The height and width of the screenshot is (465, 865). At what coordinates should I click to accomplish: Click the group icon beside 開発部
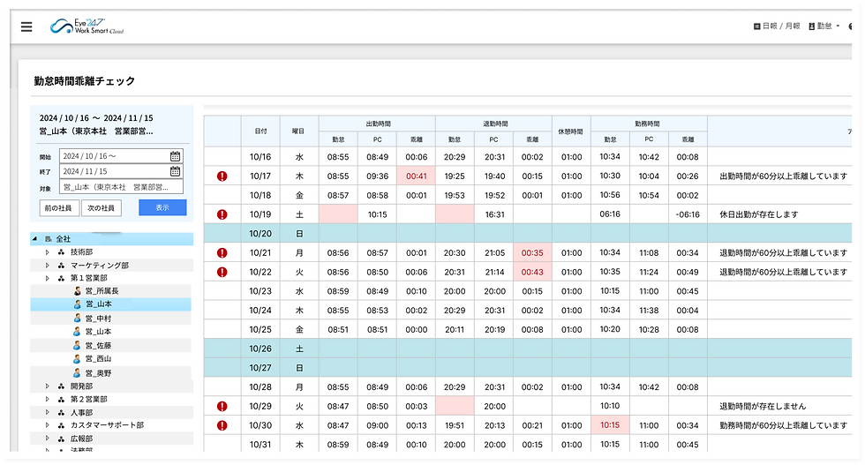61,386
